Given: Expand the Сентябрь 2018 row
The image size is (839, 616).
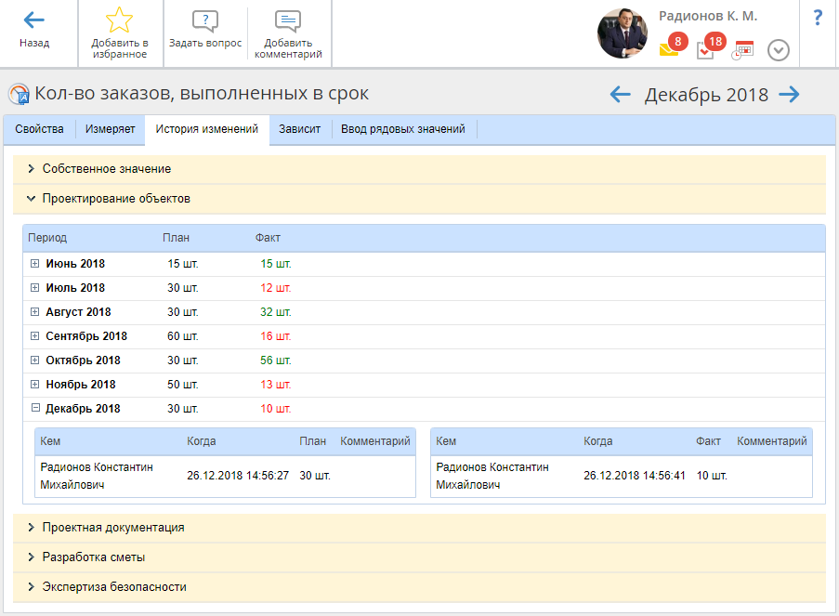Looking at the screenshot, I should coord(35,336).
